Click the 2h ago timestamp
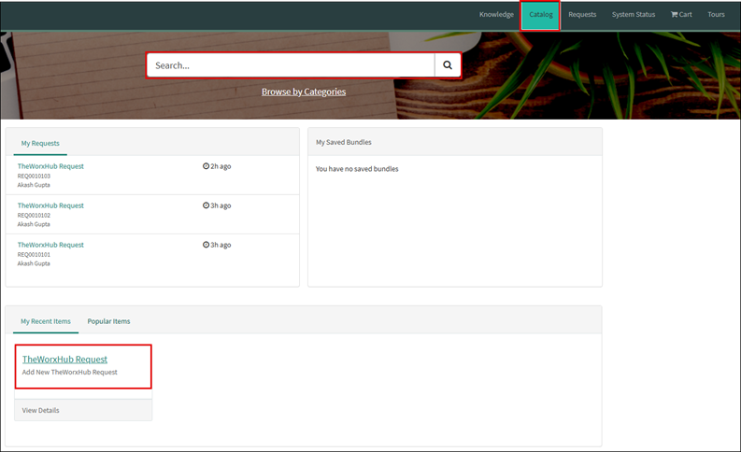The width and height of the screenshot is (741, 452). [x=221, y=166]
